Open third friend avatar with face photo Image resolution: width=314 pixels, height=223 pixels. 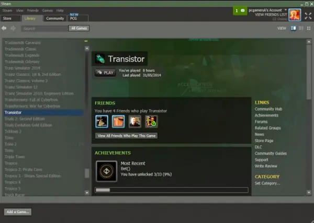tap(135, 122)
